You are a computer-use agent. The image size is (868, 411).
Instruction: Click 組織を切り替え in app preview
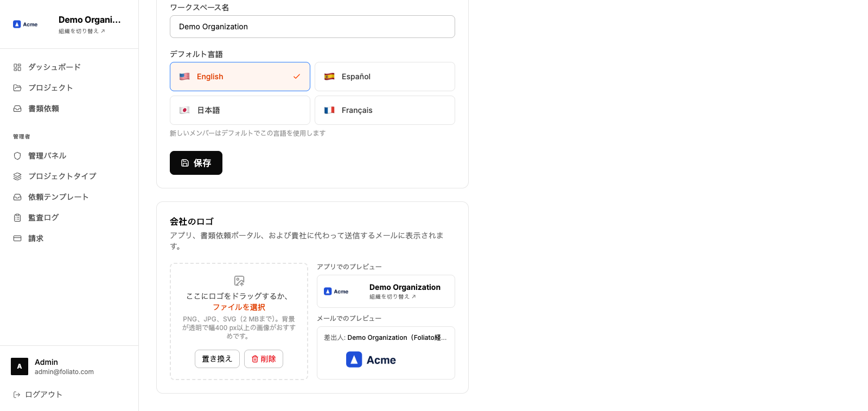pos(393,297)
